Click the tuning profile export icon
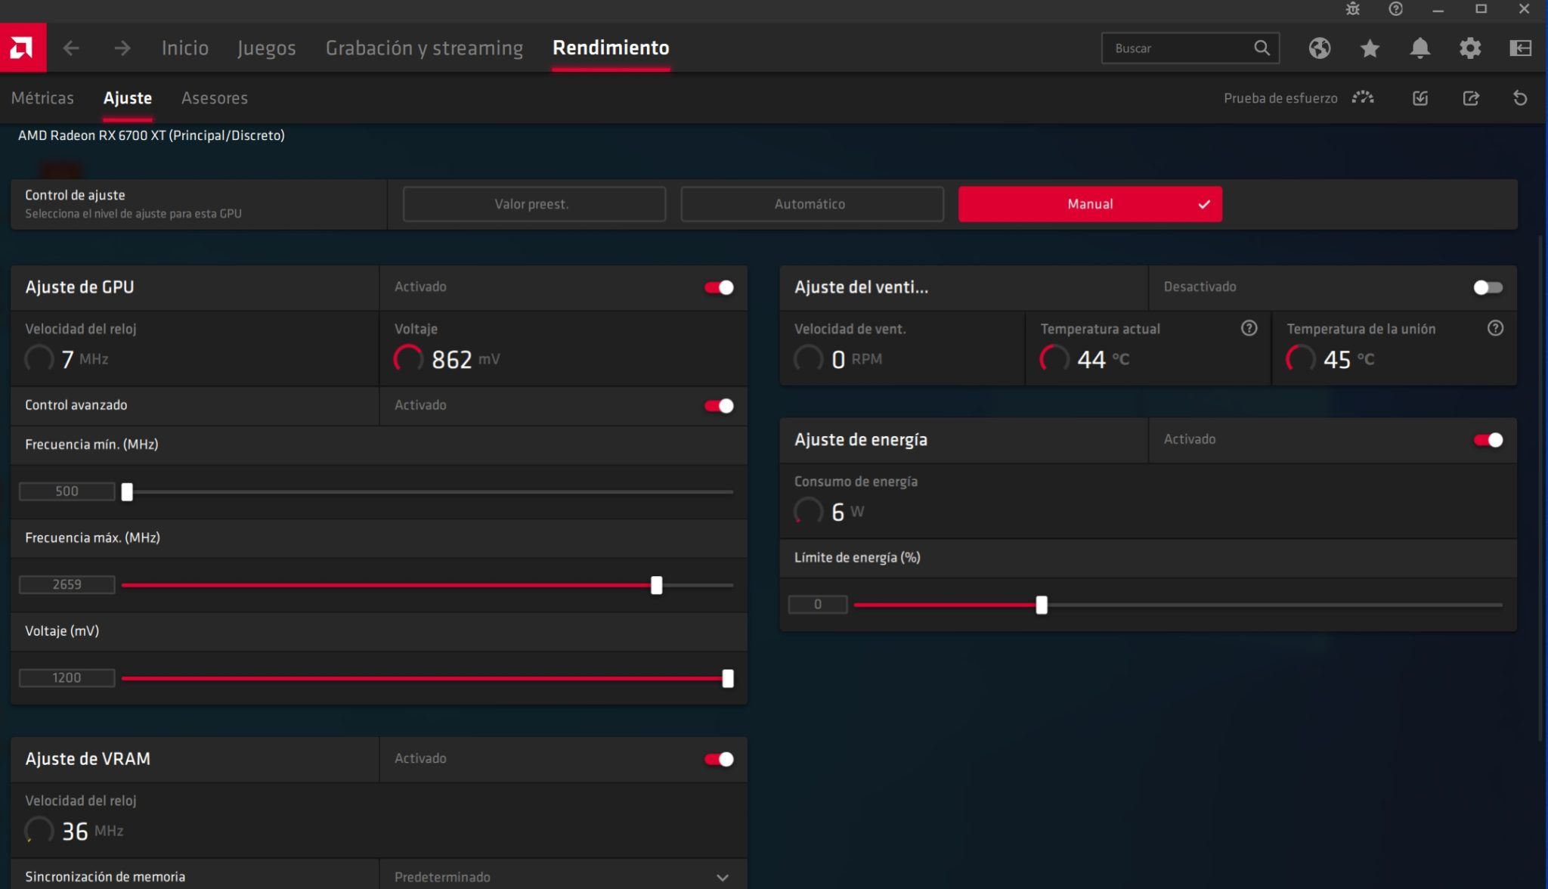 pyautogui.click(x=1471, y=98)
